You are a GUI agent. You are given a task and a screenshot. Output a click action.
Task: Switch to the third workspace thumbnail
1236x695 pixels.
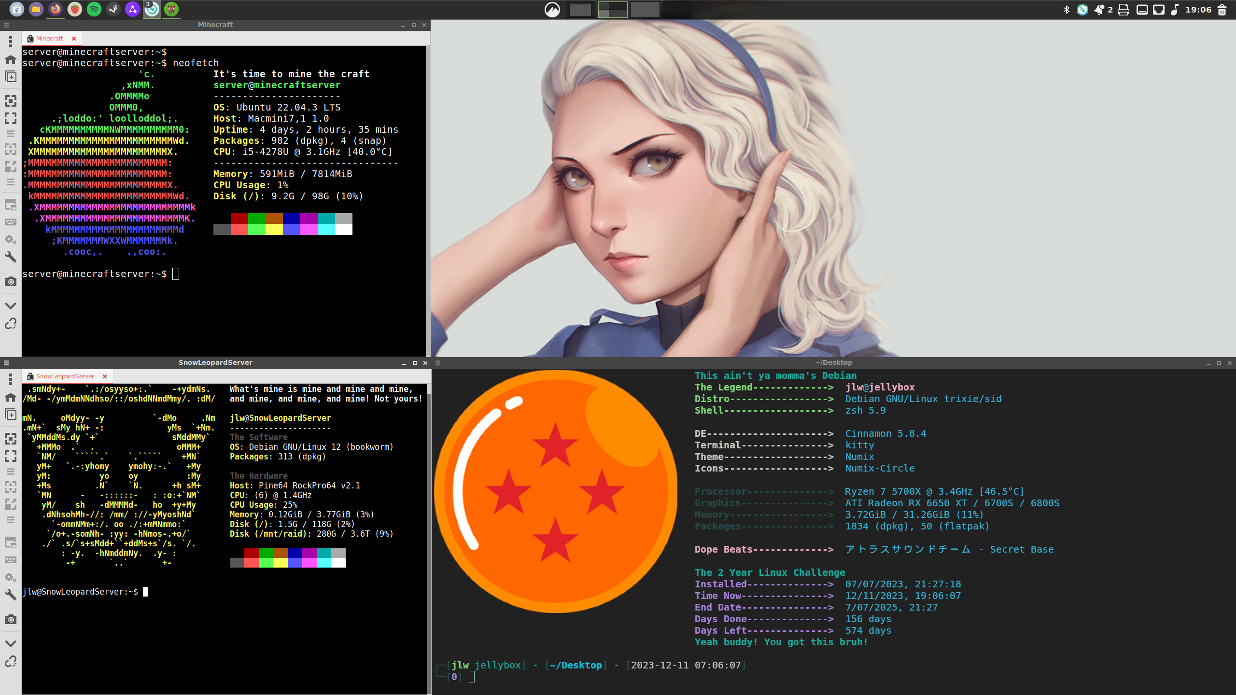point(645,10)
